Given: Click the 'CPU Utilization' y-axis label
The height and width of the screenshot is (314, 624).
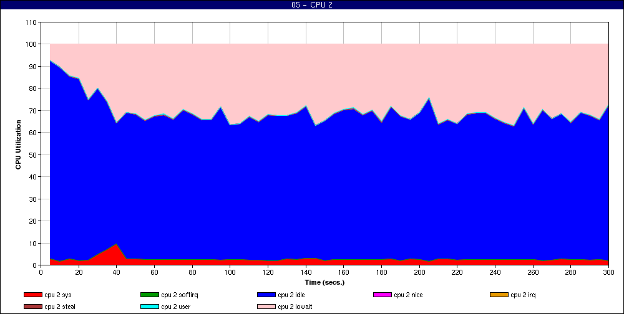Looking at the screenshot, I should coord(18,145).
